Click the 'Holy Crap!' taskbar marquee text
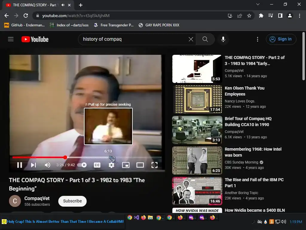This screenshot has height=230, width=306. [x=65, y=222]
